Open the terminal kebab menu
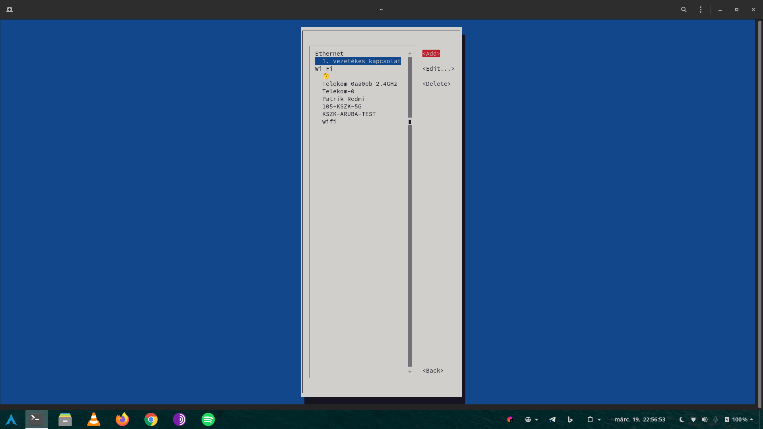The width and height of the screenshot is (763, 429). [x=701, y=10]
